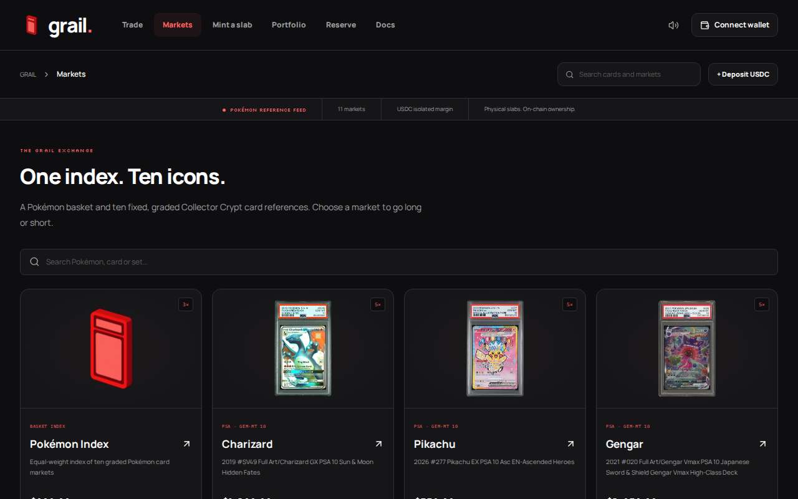This screenshot has width=798, height=499.
Task: Open the Pikachu graded card image
Action: [495, 348]
